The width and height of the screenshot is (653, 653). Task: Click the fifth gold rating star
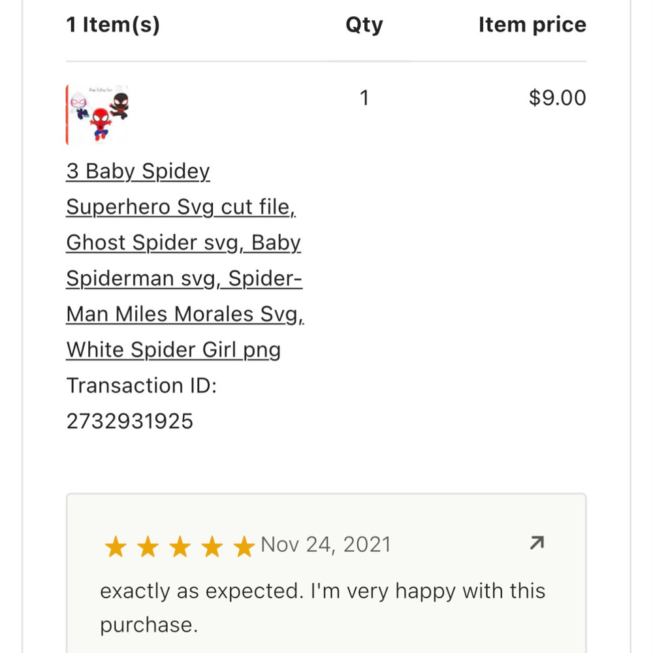(x=244, y=547)
